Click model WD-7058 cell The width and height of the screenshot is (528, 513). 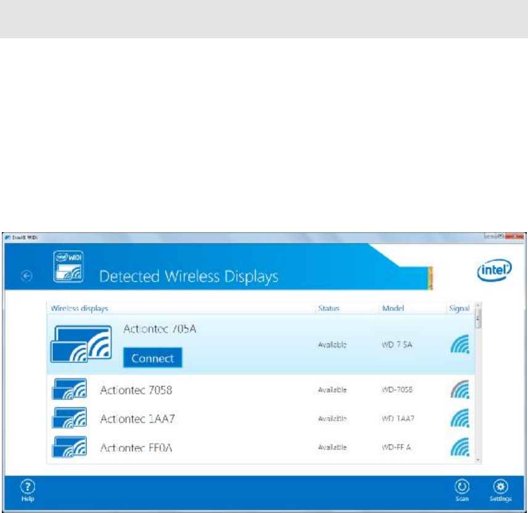(x=397, y=390)
